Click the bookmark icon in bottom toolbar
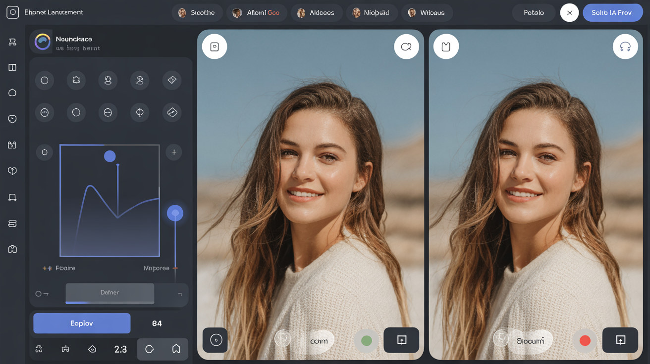Viewport: 650px width, 364px height. click(x=176, y=349)
